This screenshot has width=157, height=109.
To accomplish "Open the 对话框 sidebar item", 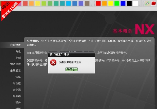I will pyautogui.click(x=17, y=83).
